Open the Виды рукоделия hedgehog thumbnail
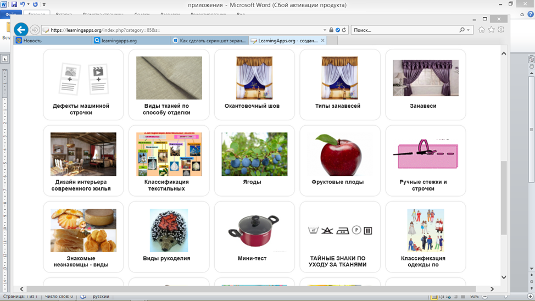This screenshot has height=301, width=535. 169,230
